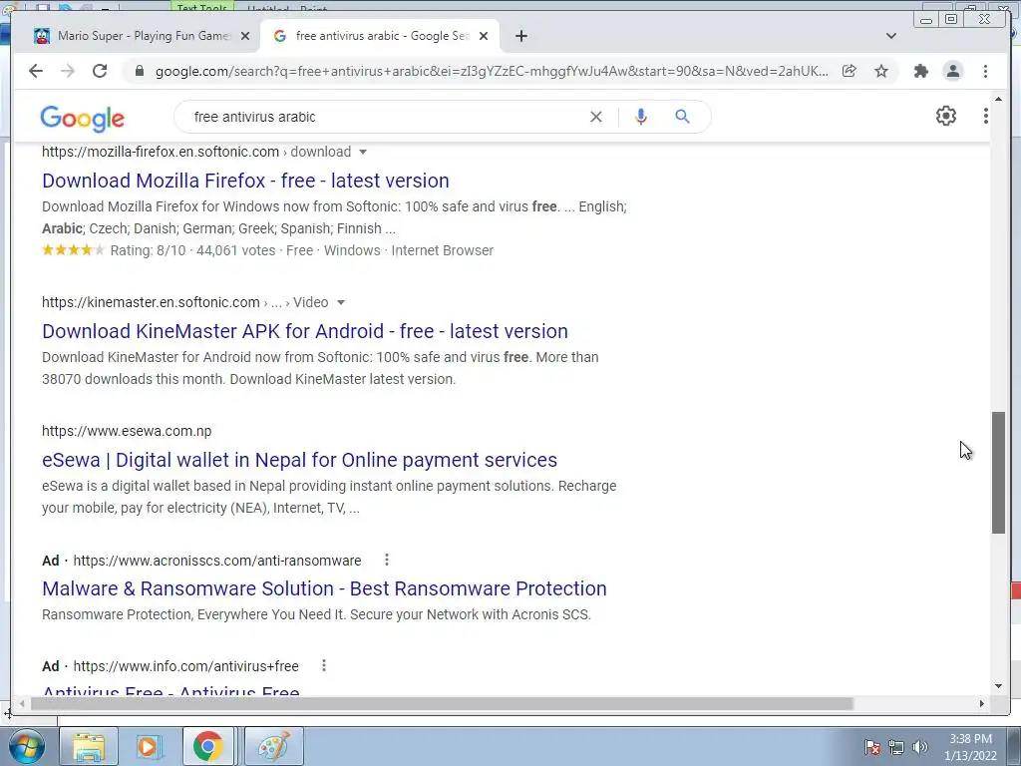1021x766 pixels.
Task: Open the Windows Start menu orb
Action: pos(27,746)
